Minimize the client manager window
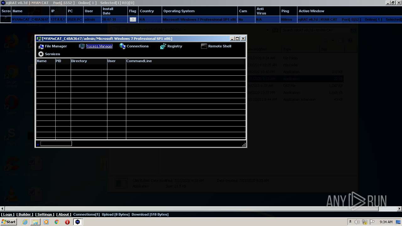 [232, 39]
